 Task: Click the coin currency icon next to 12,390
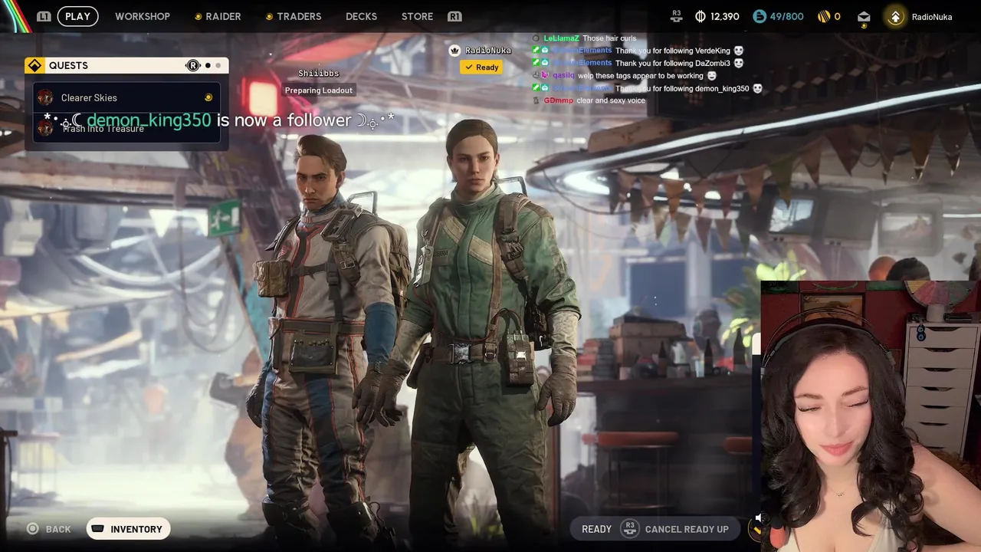tap(700, 16)
